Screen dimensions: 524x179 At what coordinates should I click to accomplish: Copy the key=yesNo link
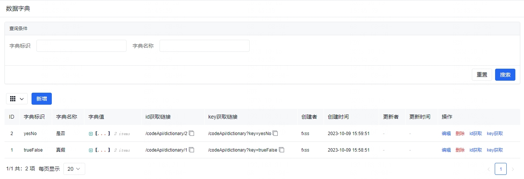(276, 134)
